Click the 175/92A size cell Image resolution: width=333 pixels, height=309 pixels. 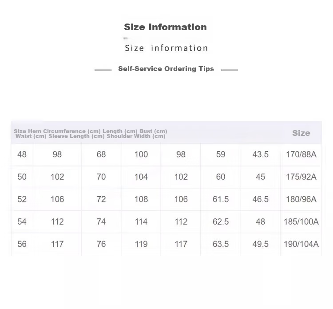point(301,177)
